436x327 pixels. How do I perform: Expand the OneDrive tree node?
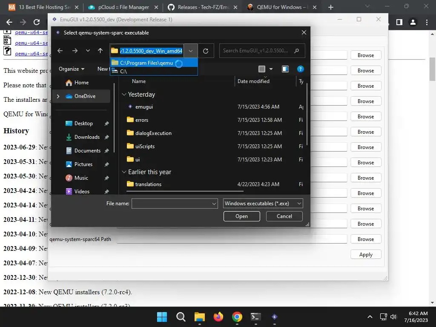(58, 96)
